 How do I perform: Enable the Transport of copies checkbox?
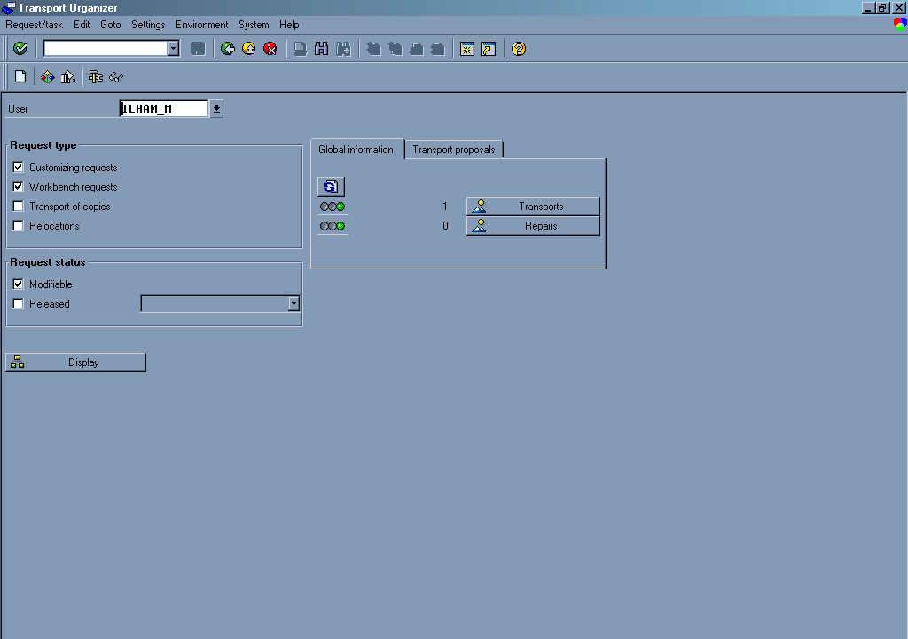[x=19, y=207]
